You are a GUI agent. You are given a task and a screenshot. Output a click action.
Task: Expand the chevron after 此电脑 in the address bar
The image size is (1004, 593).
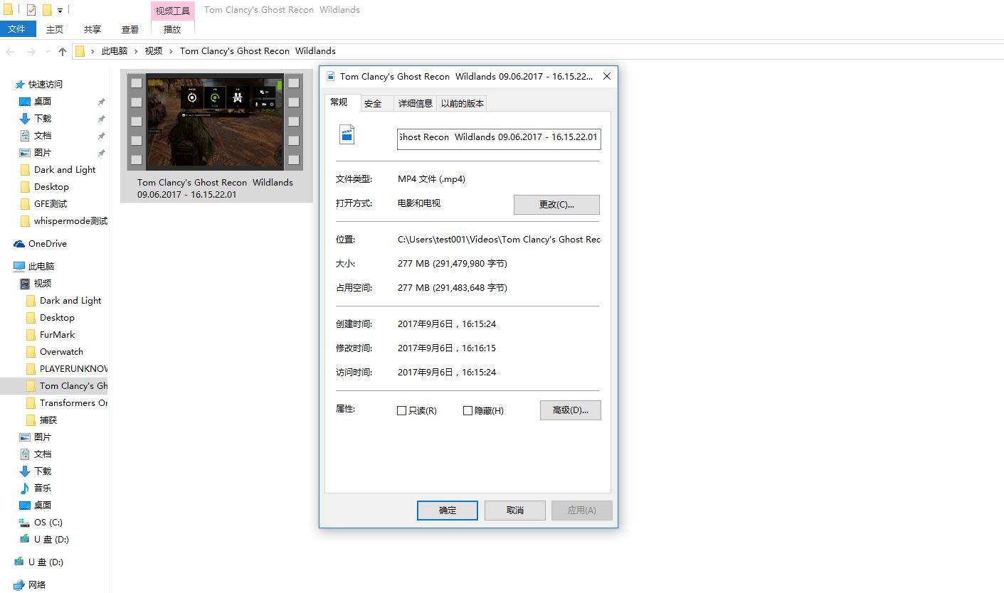(136, 51)
